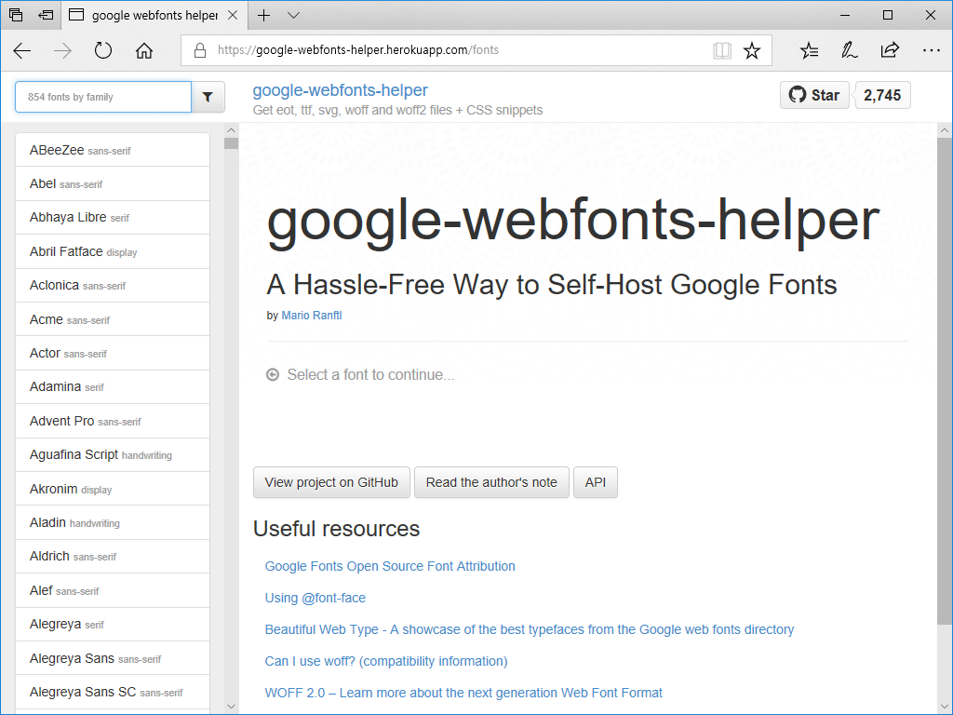Click main page scrollbar up arrow
The image size is (953, 715).
pyautogui.click(x=944, y=130)
